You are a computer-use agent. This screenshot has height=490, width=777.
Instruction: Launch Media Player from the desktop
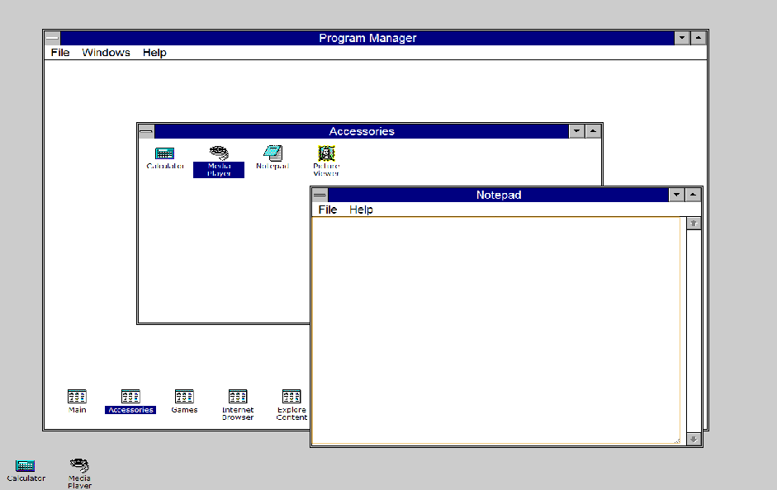click(x=78, y=466)
